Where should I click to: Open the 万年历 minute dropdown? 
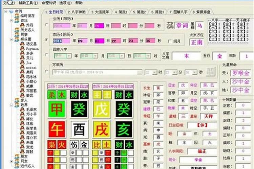coord(174,72)
